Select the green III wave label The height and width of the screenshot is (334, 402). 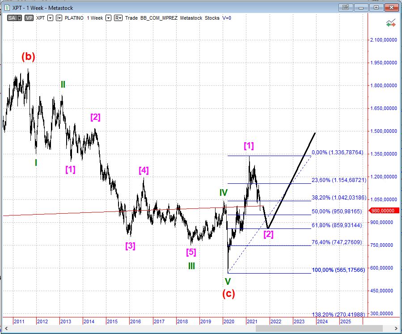point(191,266)
